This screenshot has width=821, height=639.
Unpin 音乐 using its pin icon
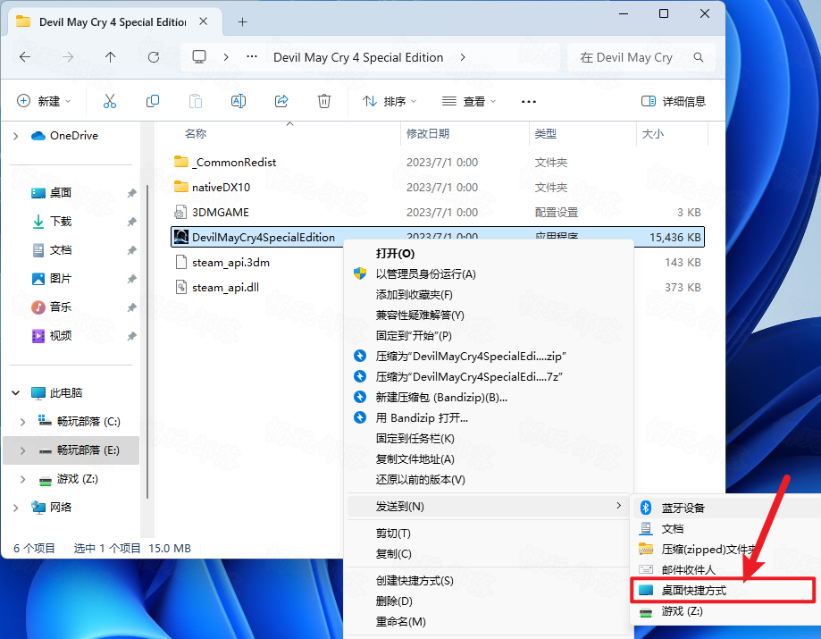coord(131,307)
